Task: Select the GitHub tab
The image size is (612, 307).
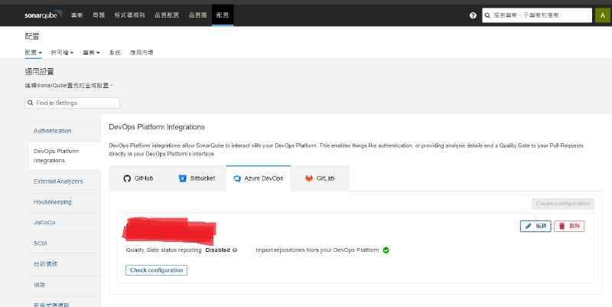Action: (138, 178)
